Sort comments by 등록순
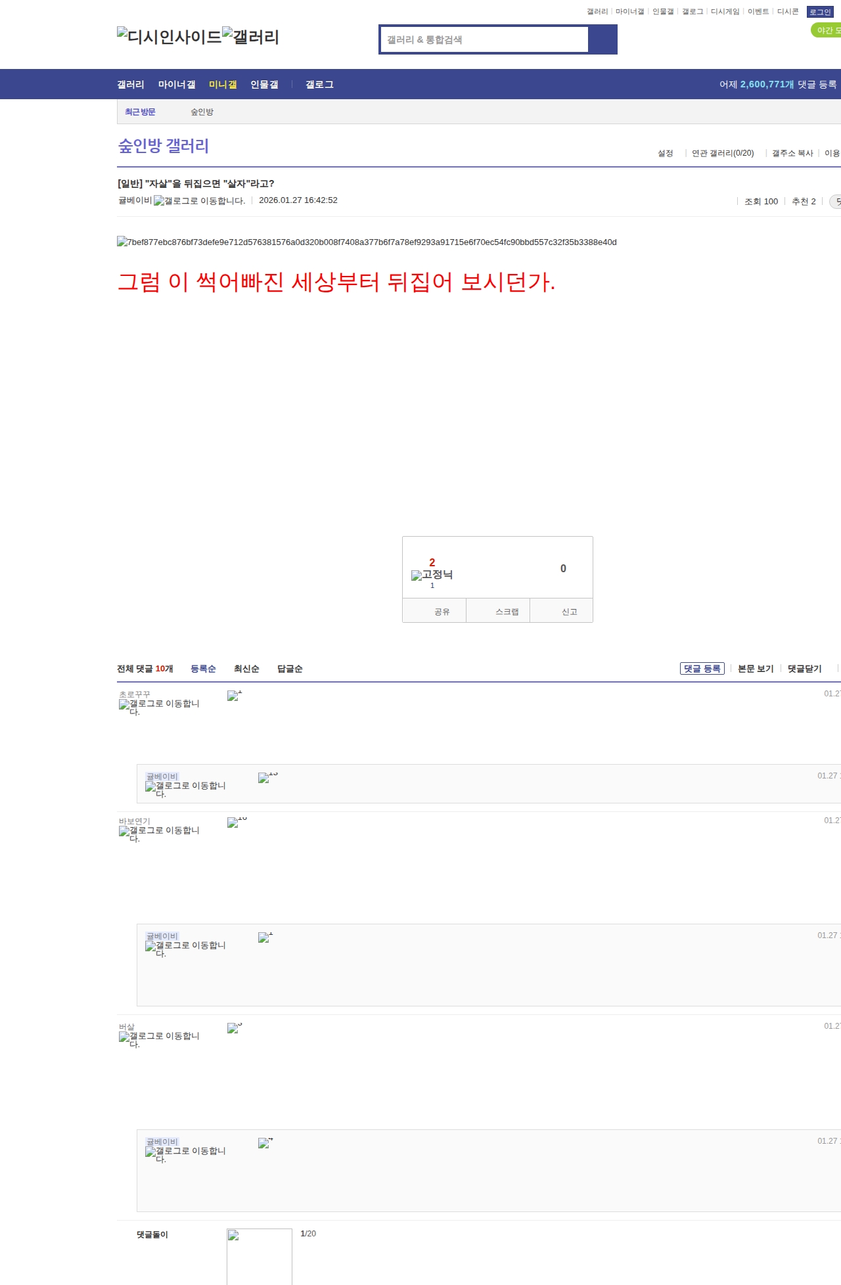This screenshot has width=841, height=1285. tap(203, 669)
